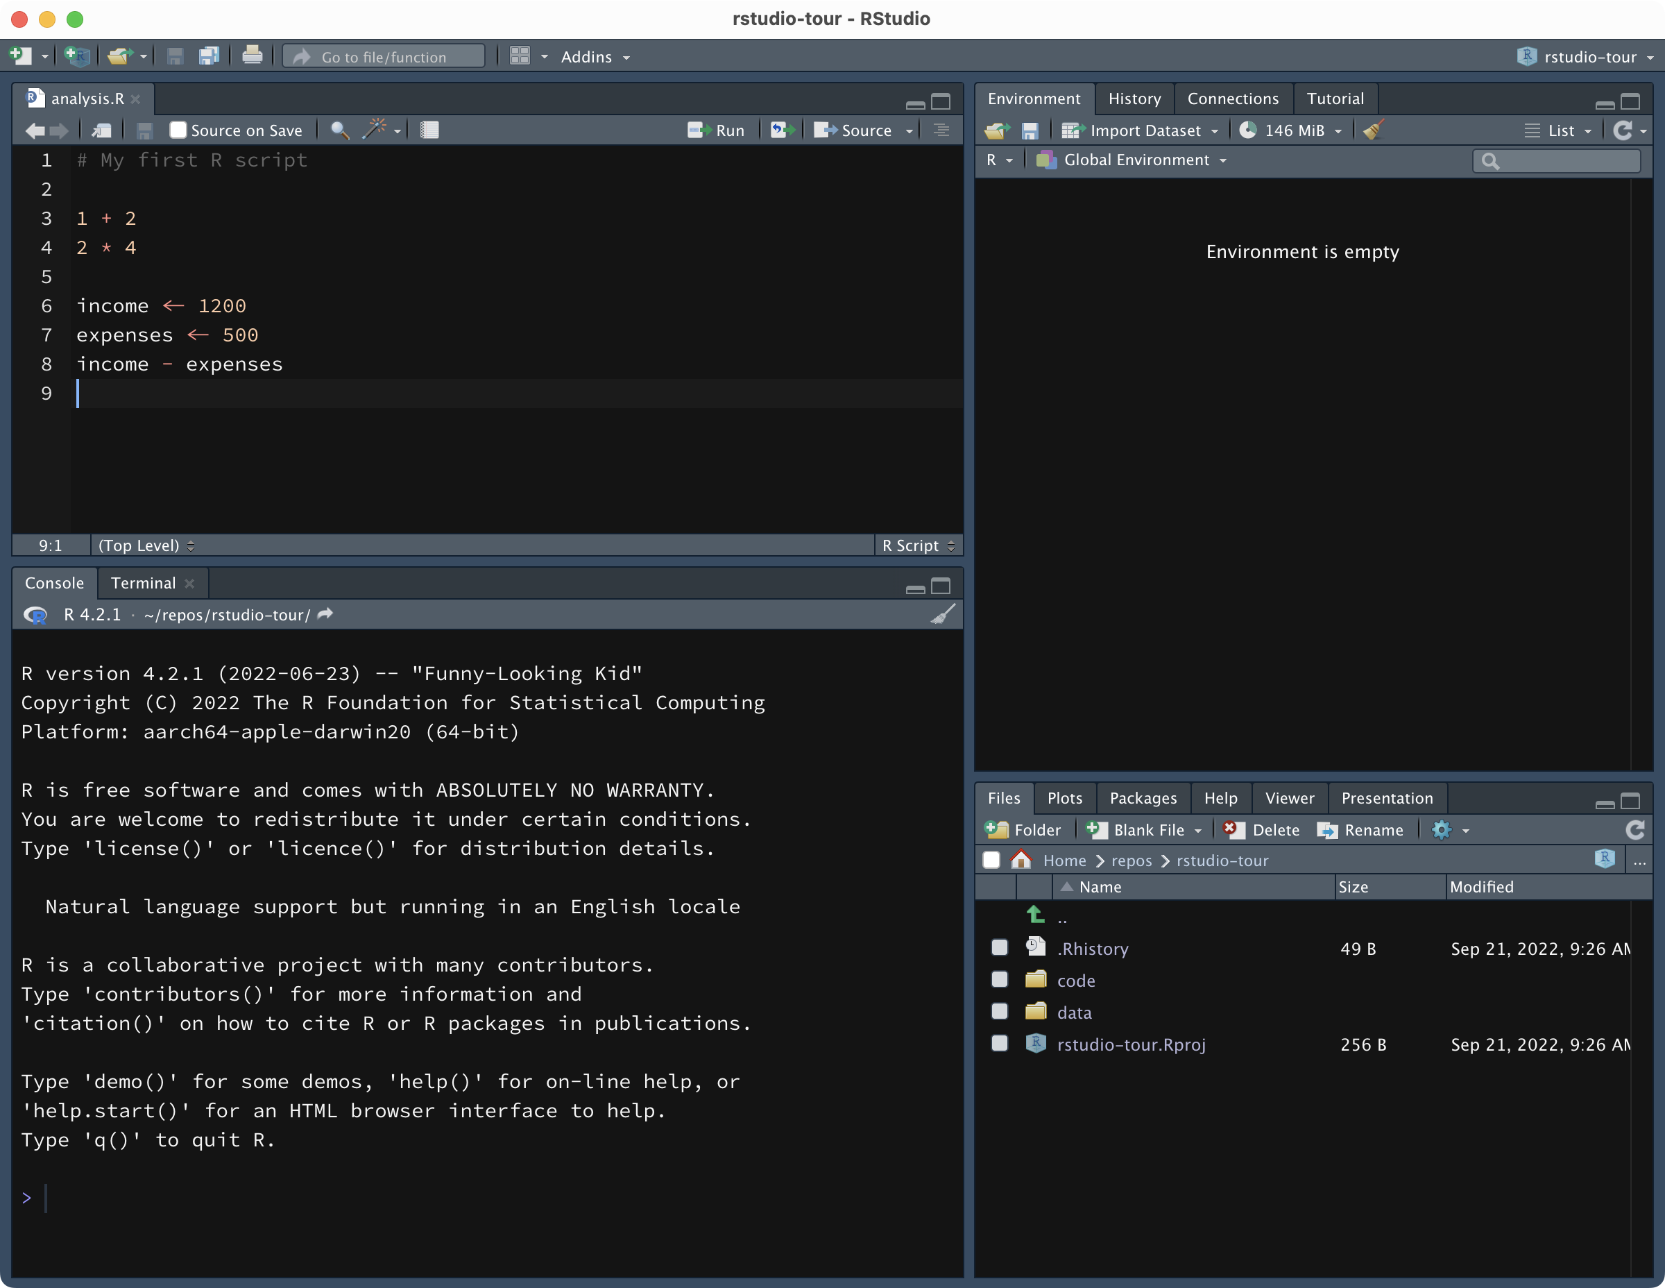Show the document outline icon

tap(941, 130)
